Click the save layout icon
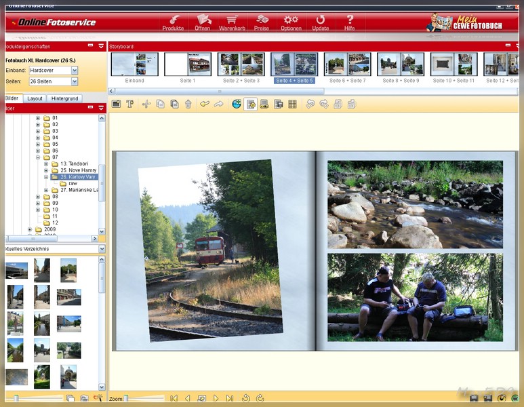The width and height of the screenshot is (524, 407). [279, 104]
